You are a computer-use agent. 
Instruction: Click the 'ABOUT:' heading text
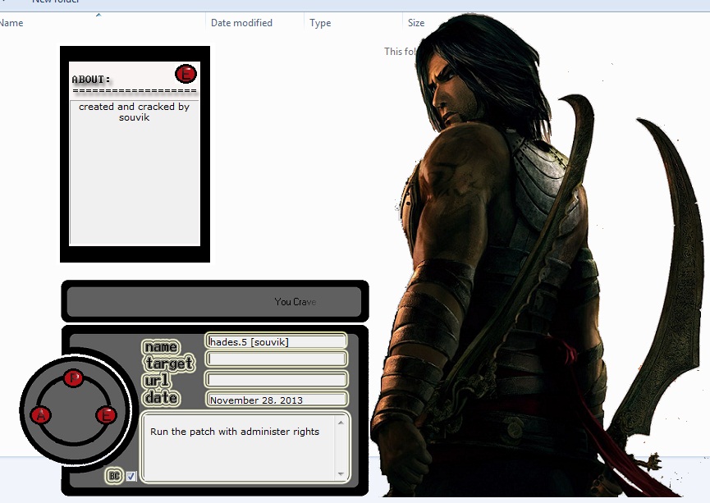click(x=91, y=80)
